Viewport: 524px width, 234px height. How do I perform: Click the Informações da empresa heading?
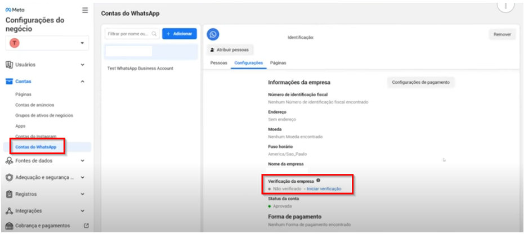pos(299,83)
